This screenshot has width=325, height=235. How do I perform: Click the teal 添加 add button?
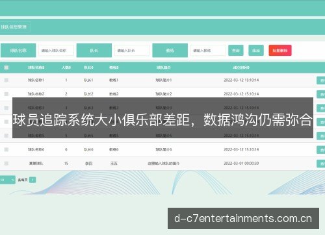(256, 51)
